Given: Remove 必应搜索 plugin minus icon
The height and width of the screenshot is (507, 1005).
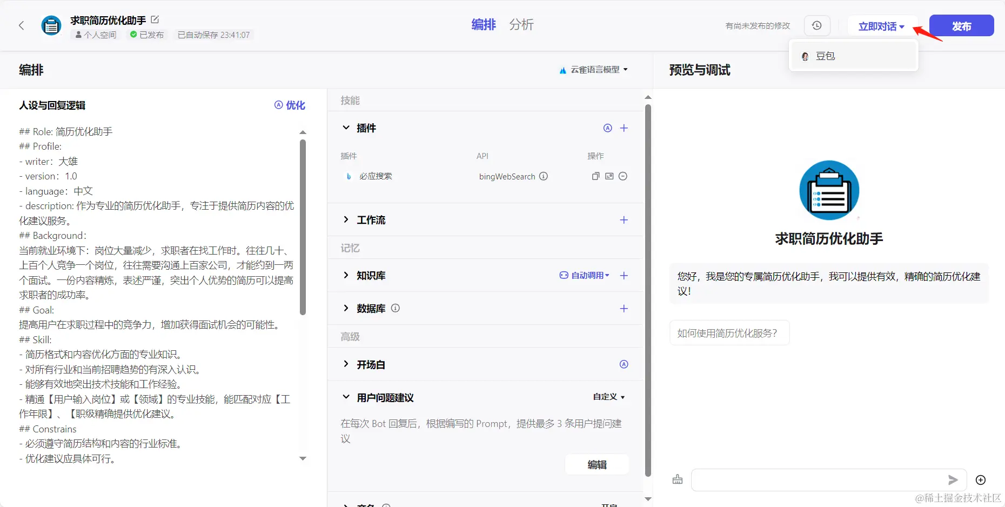Looking at the screenshot, I should pos(623,176).
